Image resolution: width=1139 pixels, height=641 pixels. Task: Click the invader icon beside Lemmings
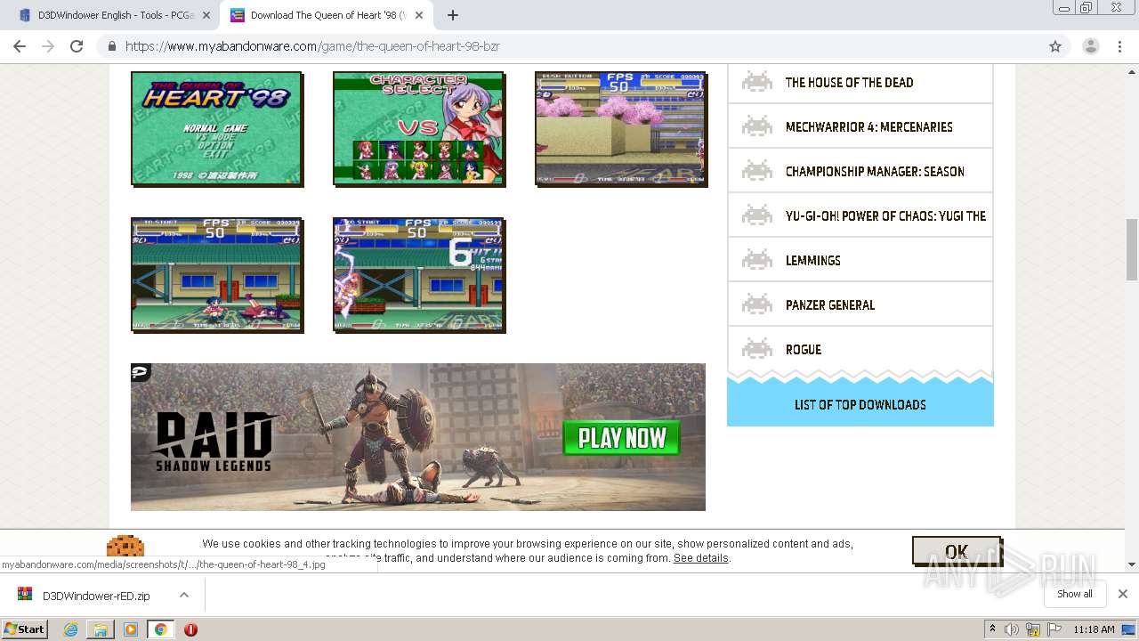pos(757,259)
